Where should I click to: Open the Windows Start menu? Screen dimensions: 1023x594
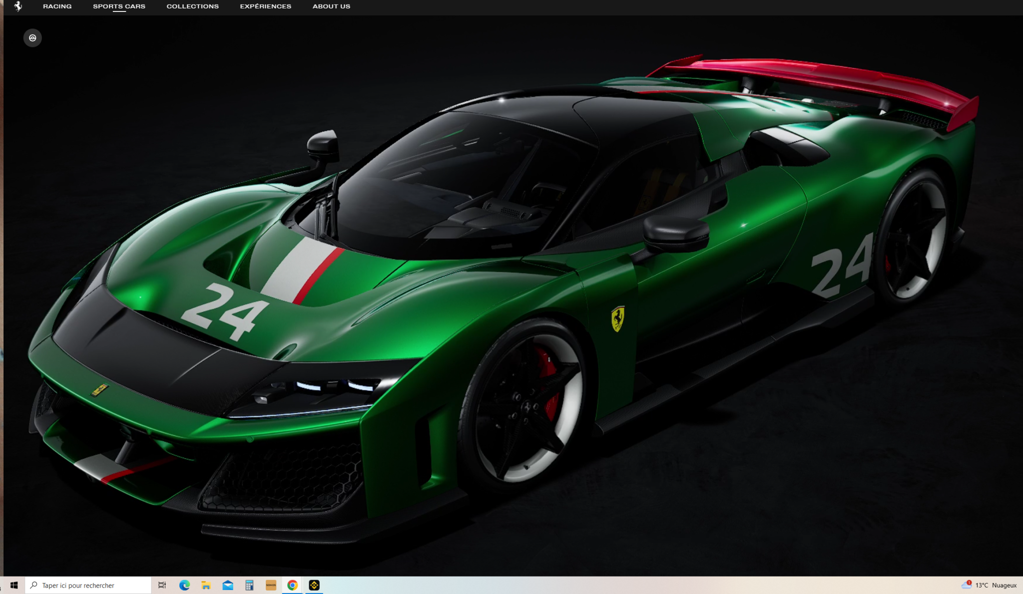[x=13, y=585]
